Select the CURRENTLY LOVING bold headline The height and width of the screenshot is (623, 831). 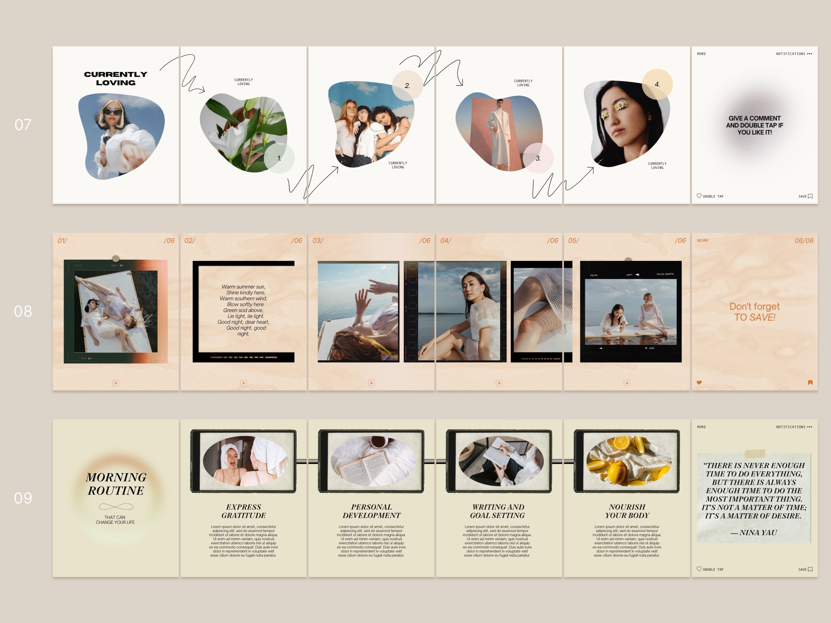point(116,79)
